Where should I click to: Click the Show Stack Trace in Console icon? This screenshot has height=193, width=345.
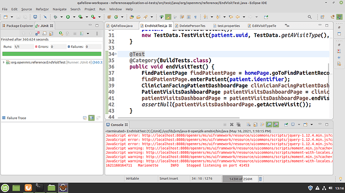tap(84, 118)
